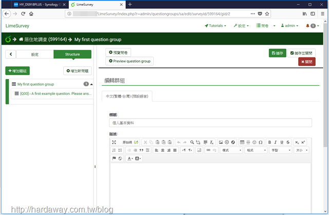Open the admin user menu

(x=290, y=26)
